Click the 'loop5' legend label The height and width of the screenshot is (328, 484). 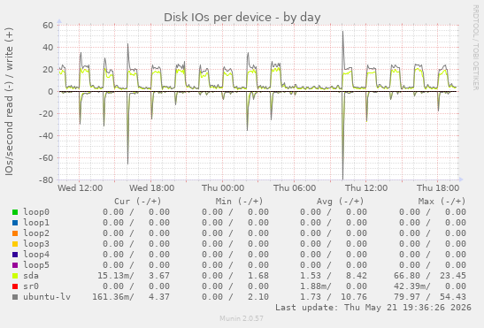click(36, 265)
